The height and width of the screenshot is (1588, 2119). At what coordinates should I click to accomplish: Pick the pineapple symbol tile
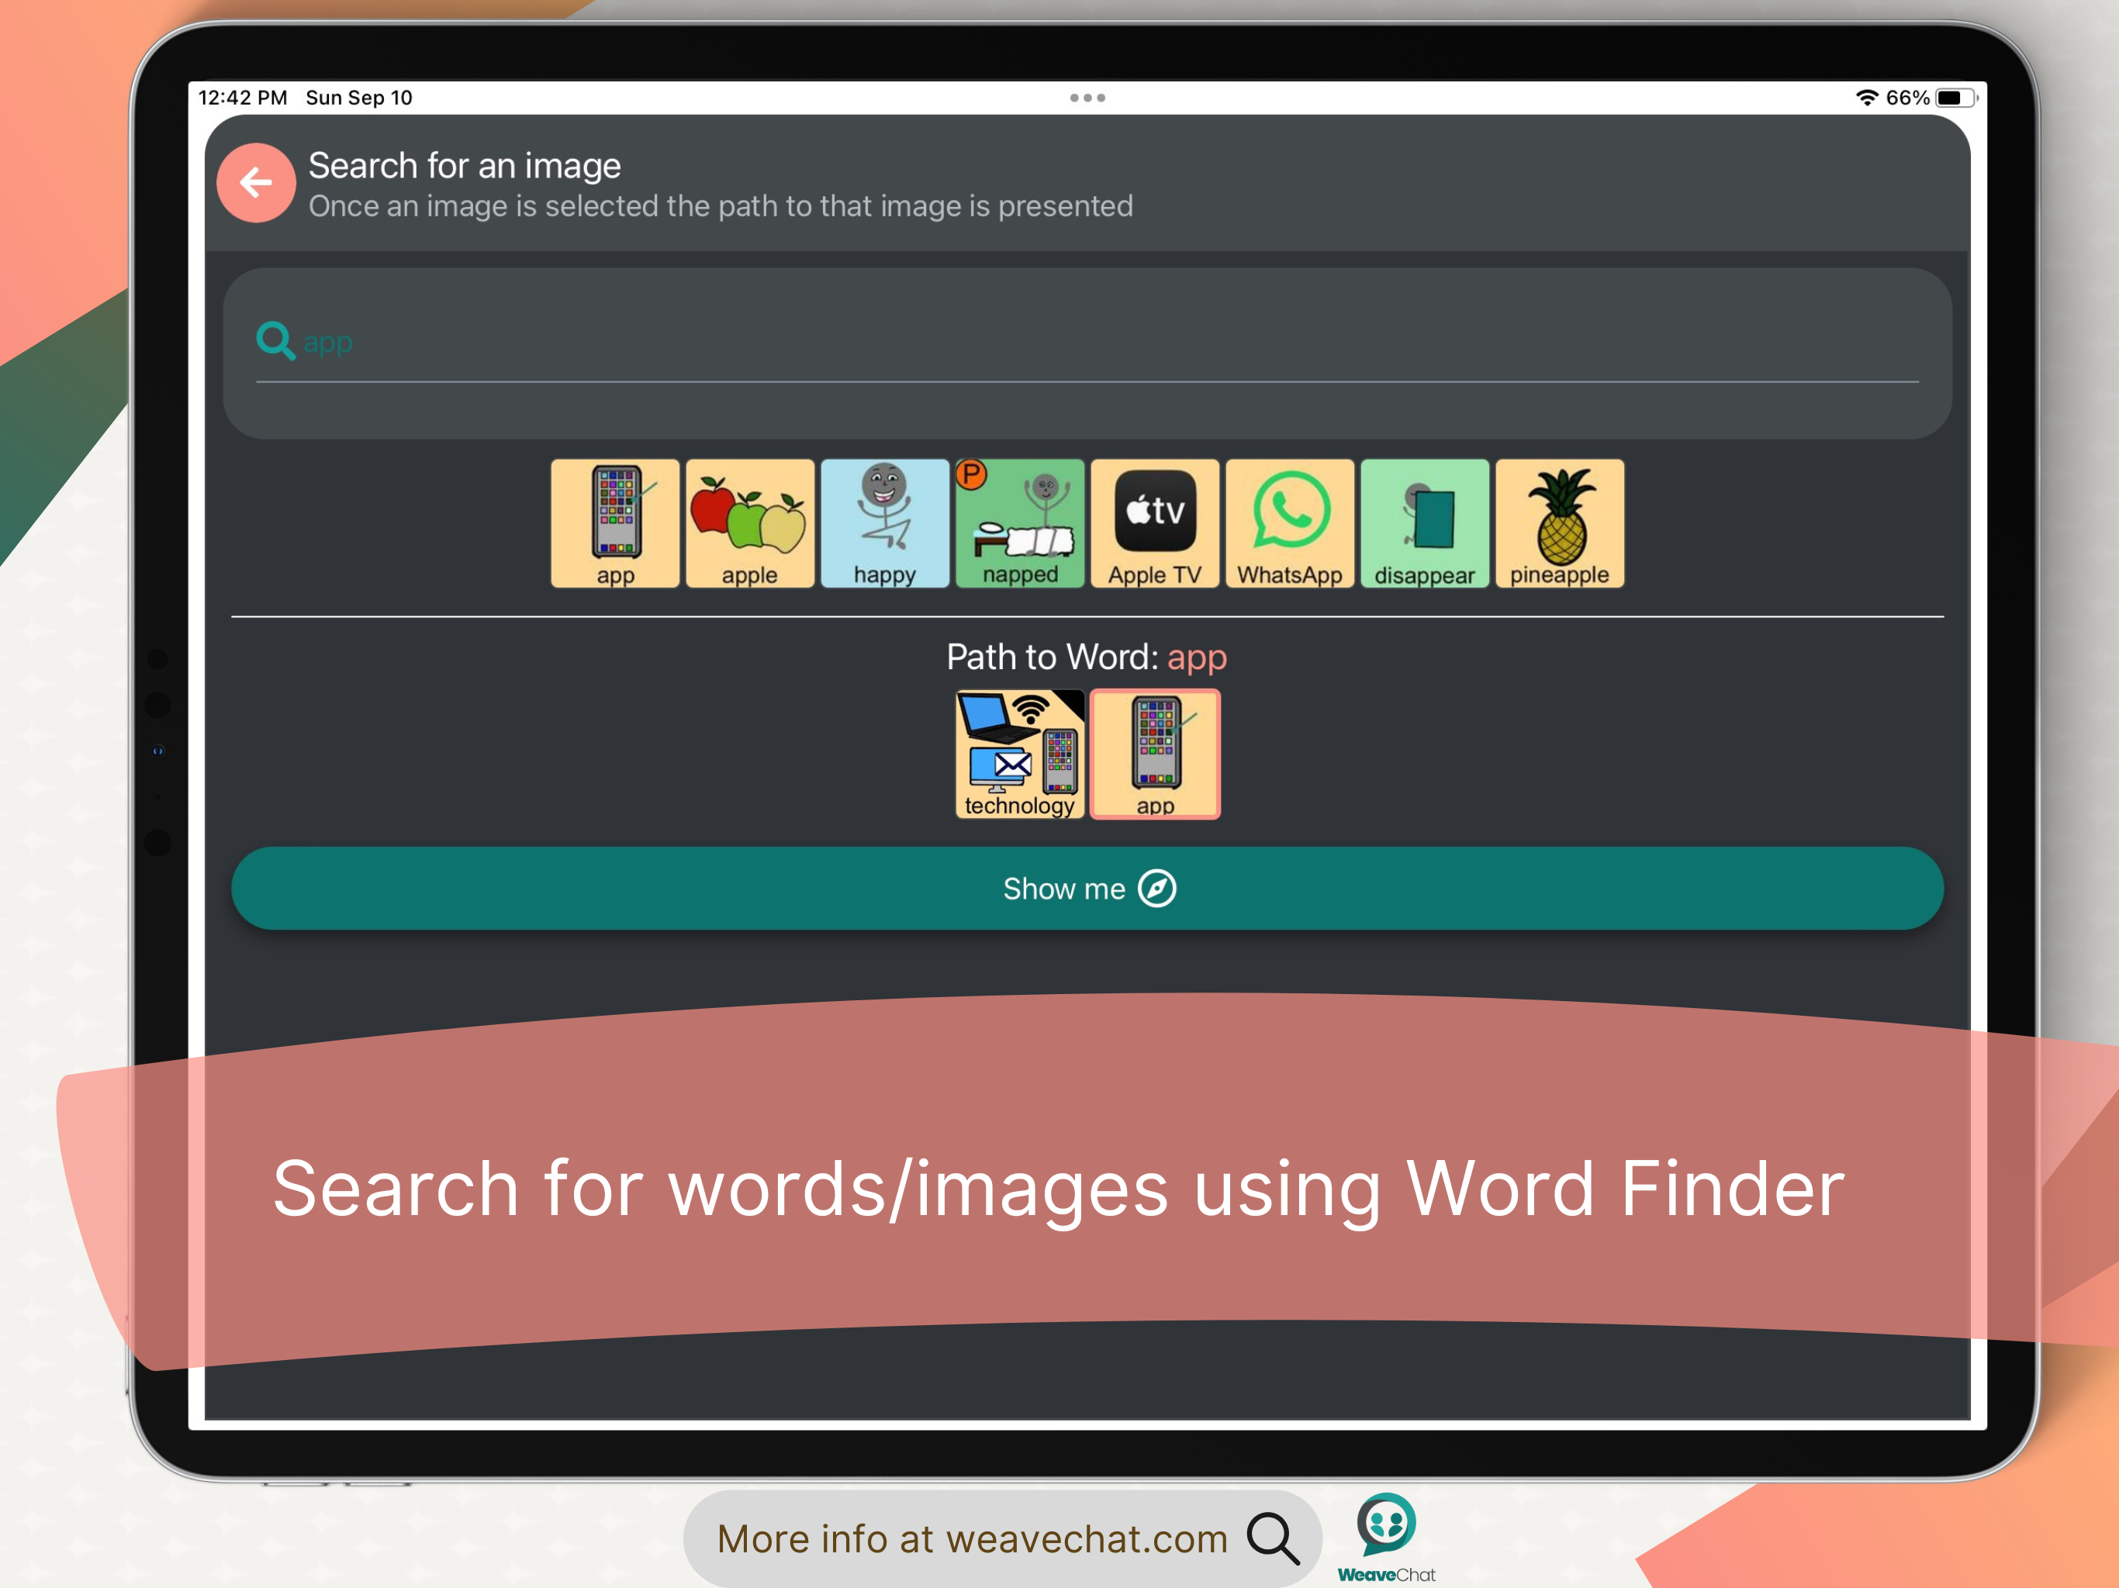(x=1560, y=523)
